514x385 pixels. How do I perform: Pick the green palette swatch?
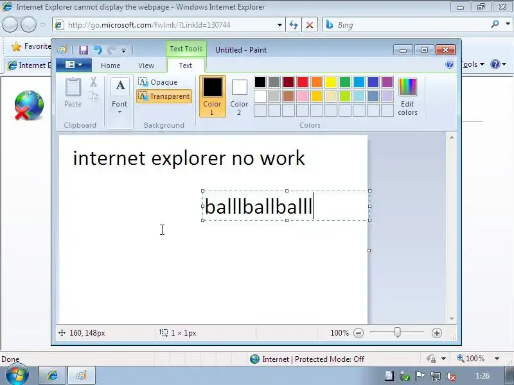(345, 82)
